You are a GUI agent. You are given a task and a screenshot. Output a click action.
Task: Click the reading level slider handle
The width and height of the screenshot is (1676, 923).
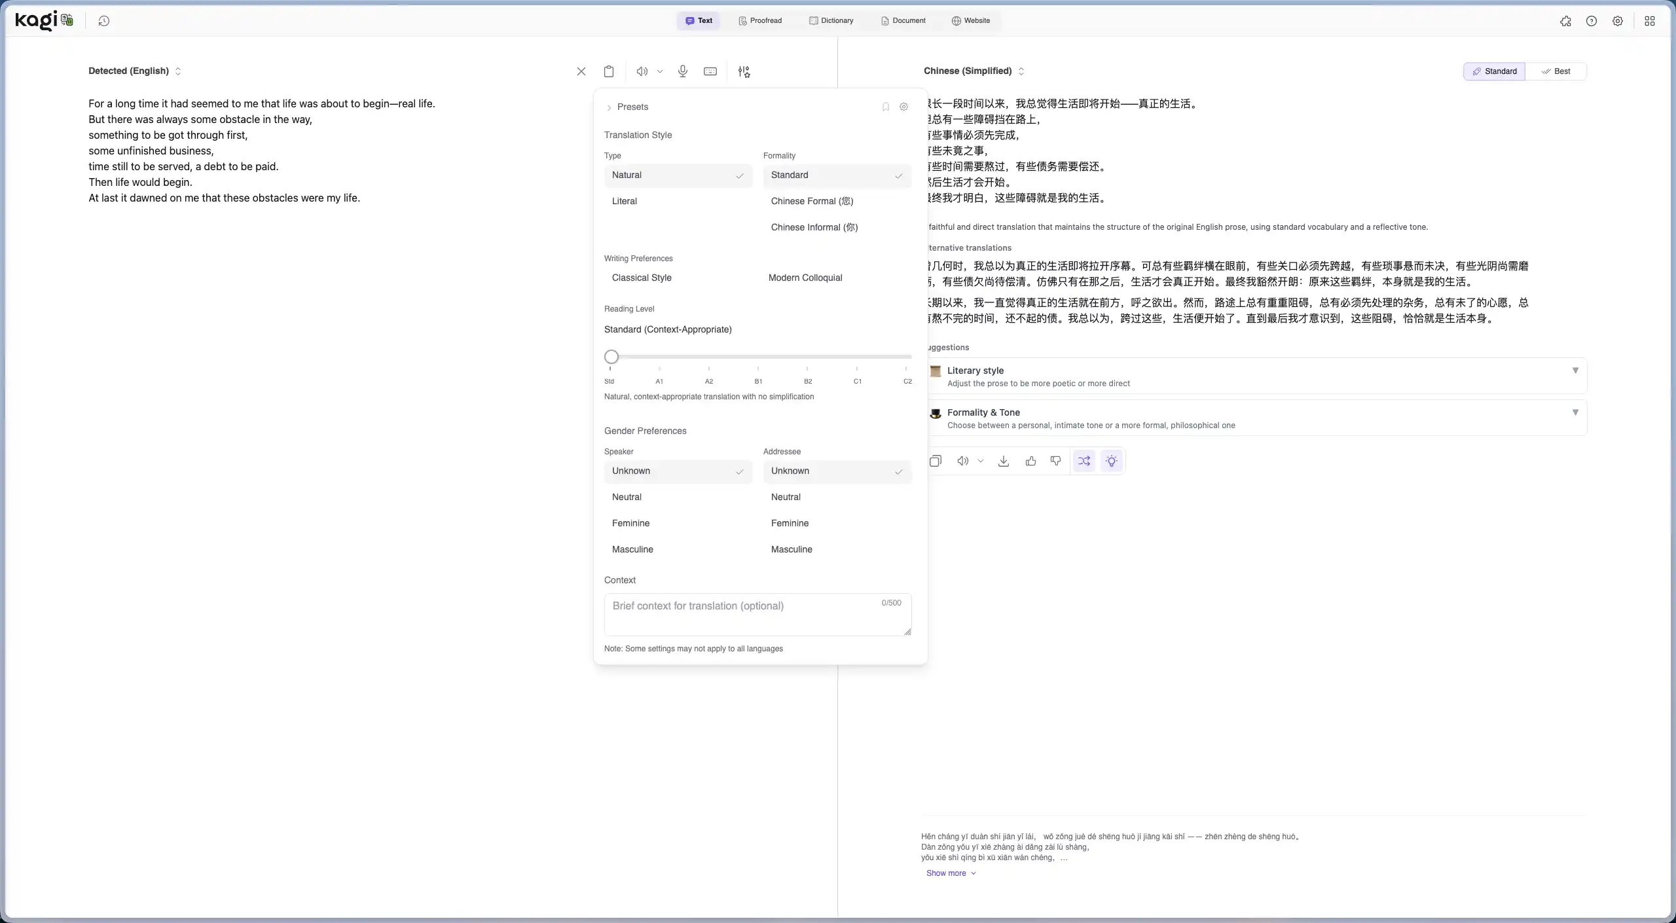[x=611, y=357]
